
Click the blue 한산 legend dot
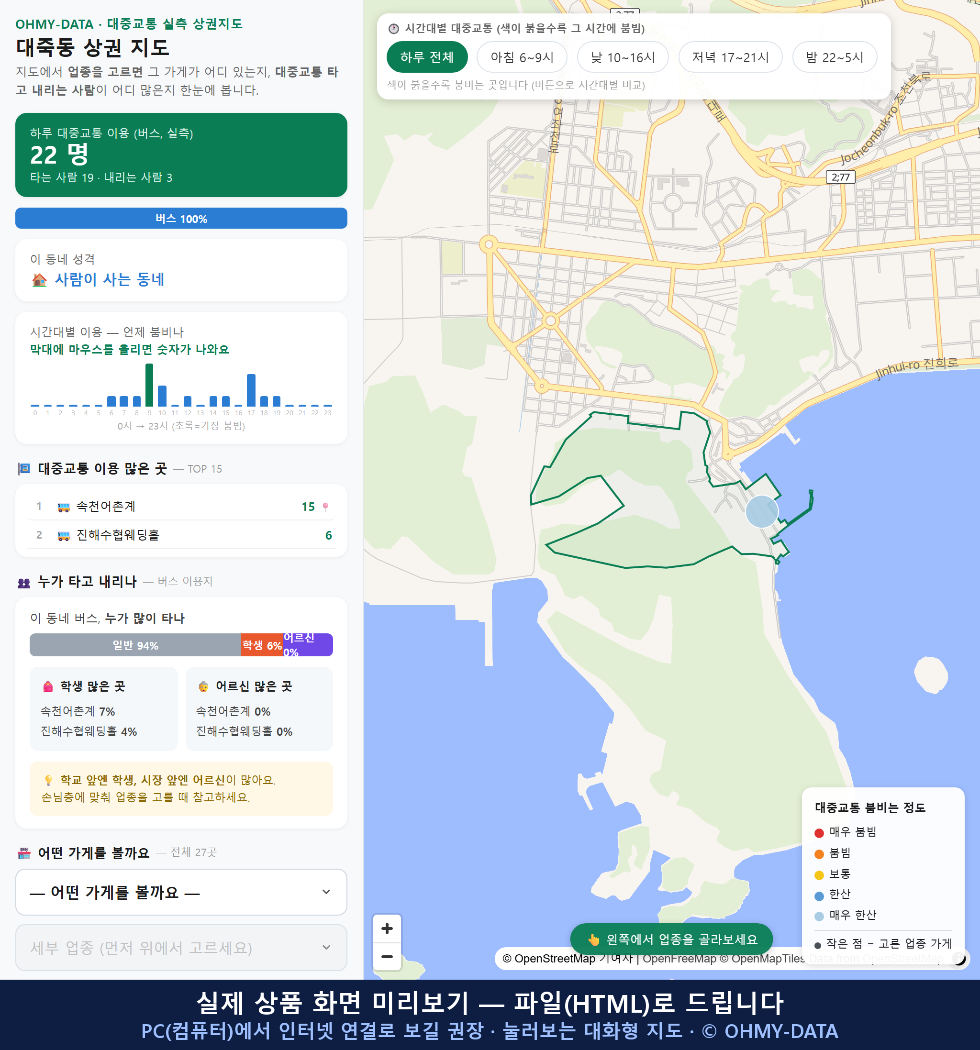point(819,896)
